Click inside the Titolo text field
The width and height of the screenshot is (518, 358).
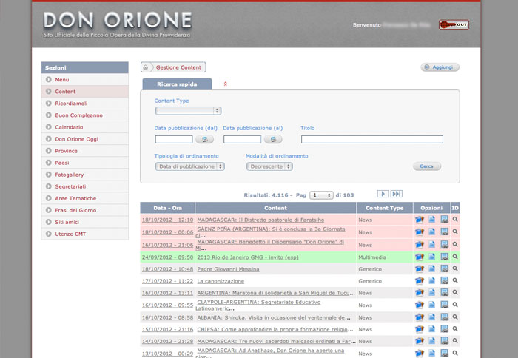[372, 139]
